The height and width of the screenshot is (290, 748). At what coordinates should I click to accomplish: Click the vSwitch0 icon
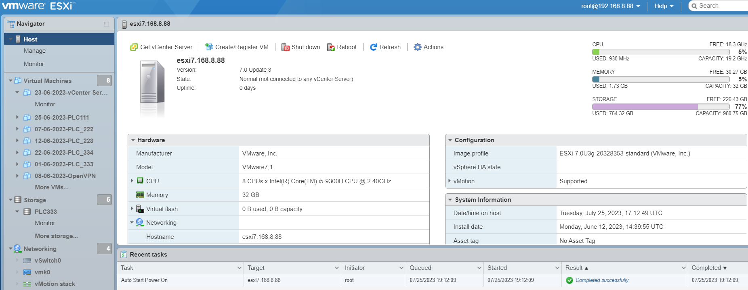(x=27, y=261)
